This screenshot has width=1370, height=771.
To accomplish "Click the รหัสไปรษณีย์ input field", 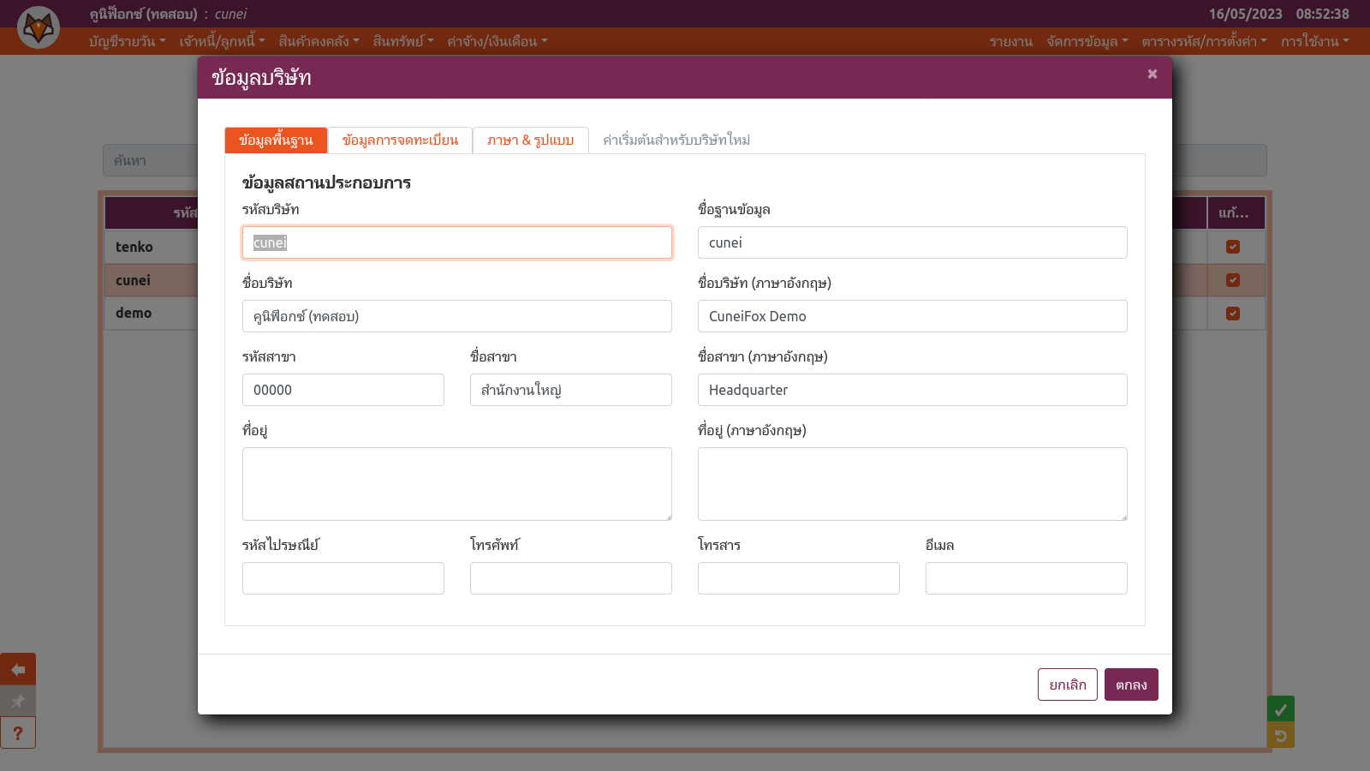I will pyautogui.click(x=342, y=578).
